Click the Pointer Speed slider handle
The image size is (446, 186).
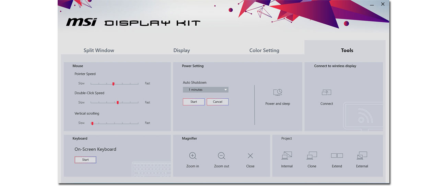pos(113,84)
